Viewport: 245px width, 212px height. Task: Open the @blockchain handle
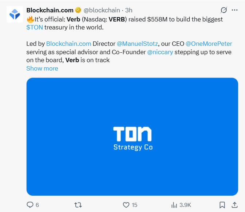(x=102, y=10)
